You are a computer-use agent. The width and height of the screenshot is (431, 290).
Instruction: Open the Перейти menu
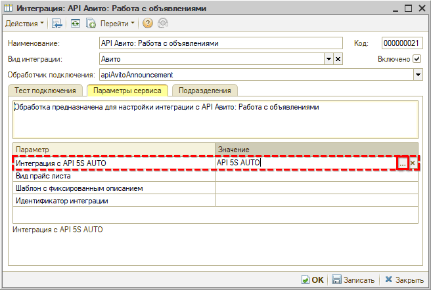click(118, 23)
